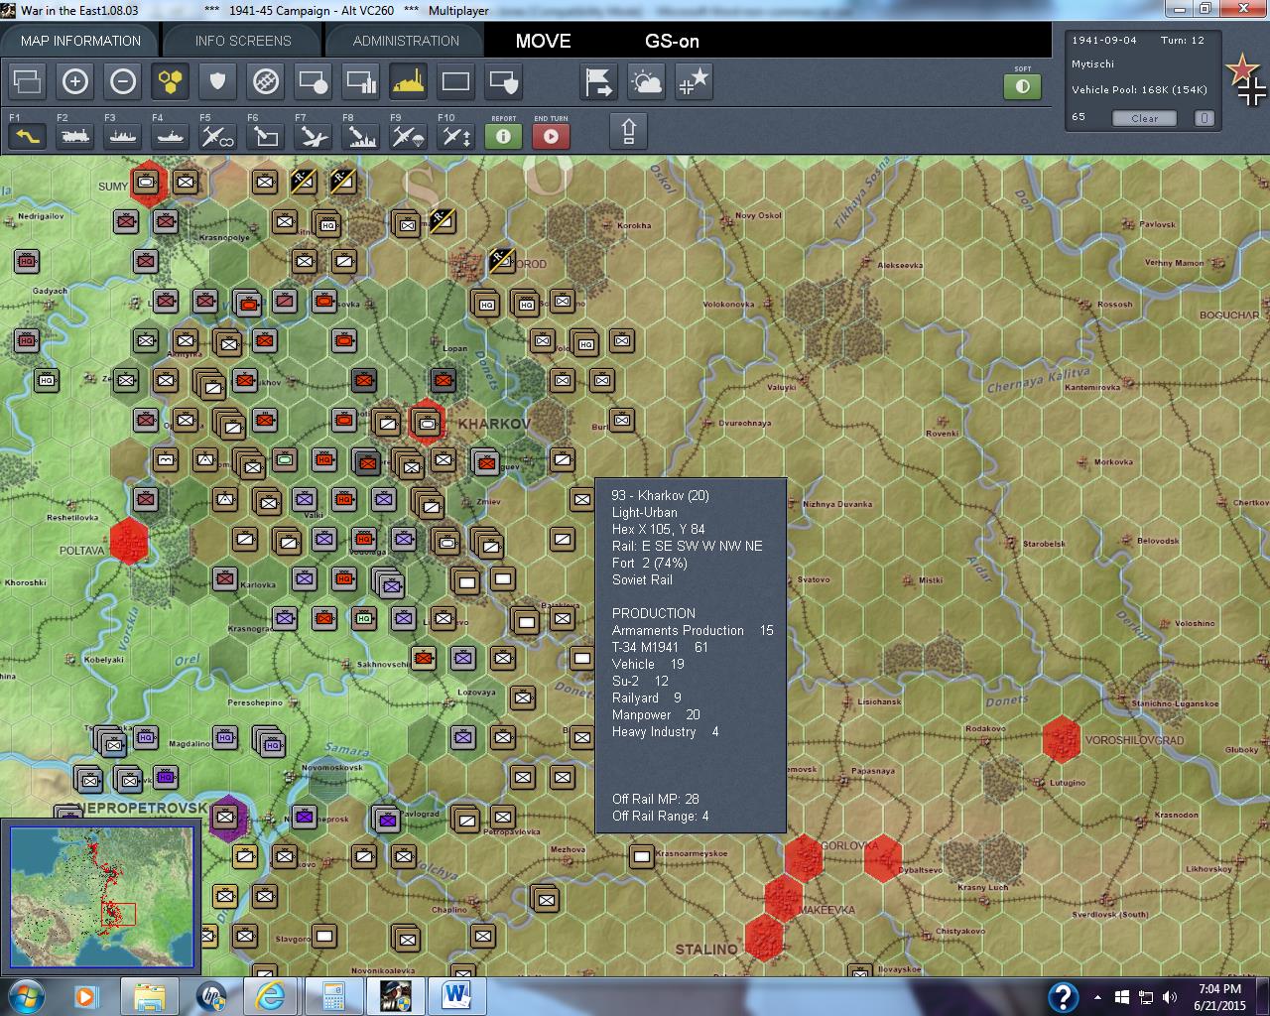
Task: Select F9 air transport parachute icon
Action: (409, 135)
